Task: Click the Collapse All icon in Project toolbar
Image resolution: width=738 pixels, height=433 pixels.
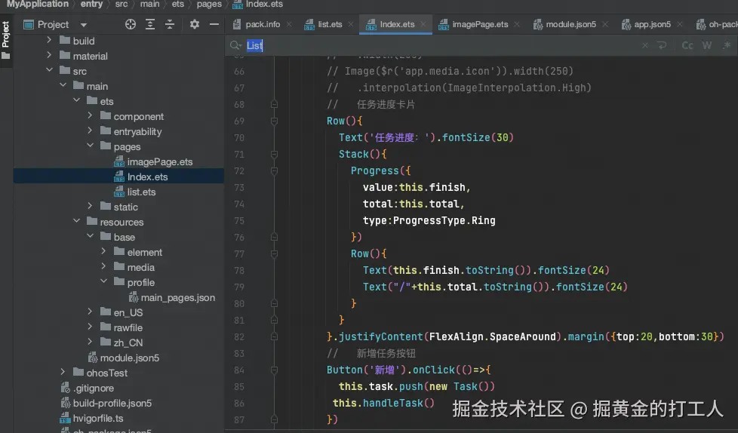Action: [x=170, y=24]
